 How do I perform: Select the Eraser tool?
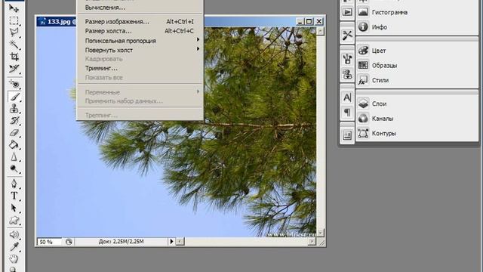(14, 133)
